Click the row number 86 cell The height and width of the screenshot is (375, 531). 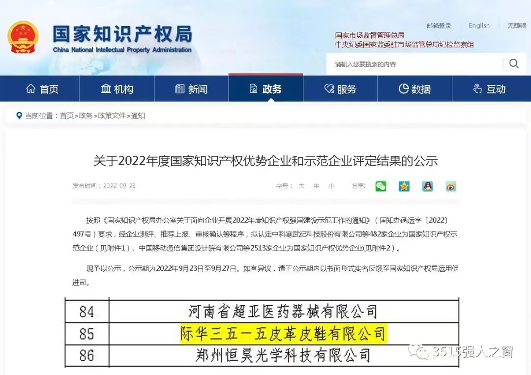[x=87, y=356]
